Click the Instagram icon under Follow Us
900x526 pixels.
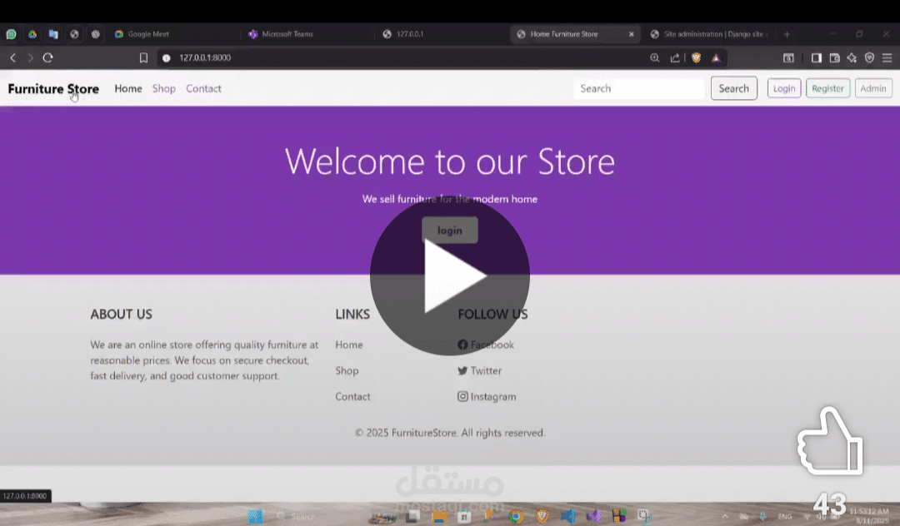click(463, 397)
